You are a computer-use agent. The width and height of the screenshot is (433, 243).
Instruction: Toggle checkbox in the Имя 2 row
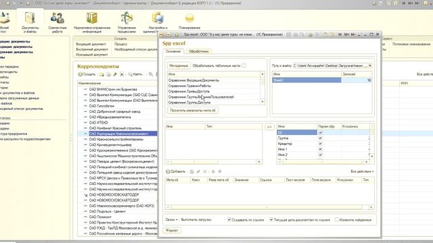[x=320, y=155]
